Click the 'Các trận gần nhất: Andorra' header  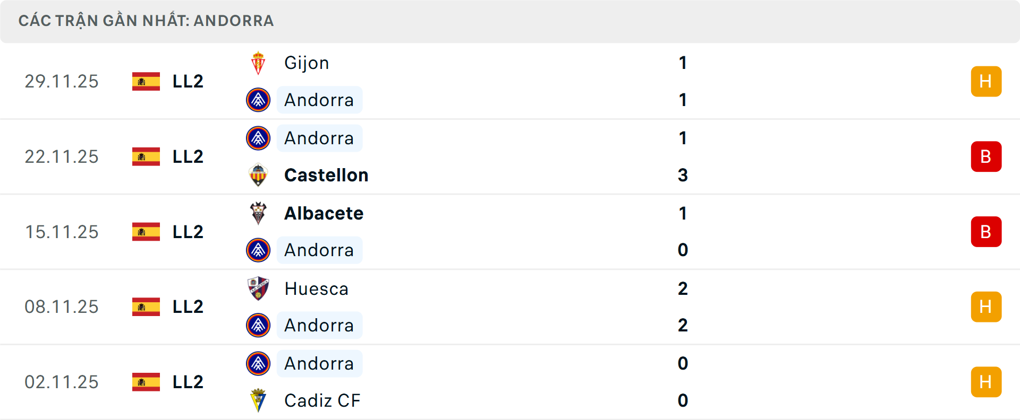pyautogui.click(x=146, y=21)
